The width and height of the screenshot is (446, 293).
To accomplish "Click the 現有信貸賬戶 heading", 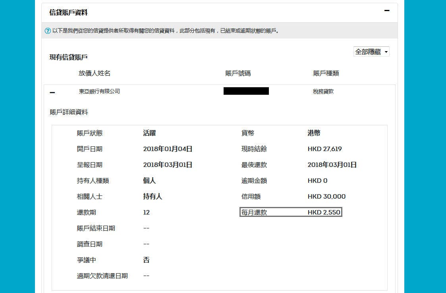I will (68, 57).
